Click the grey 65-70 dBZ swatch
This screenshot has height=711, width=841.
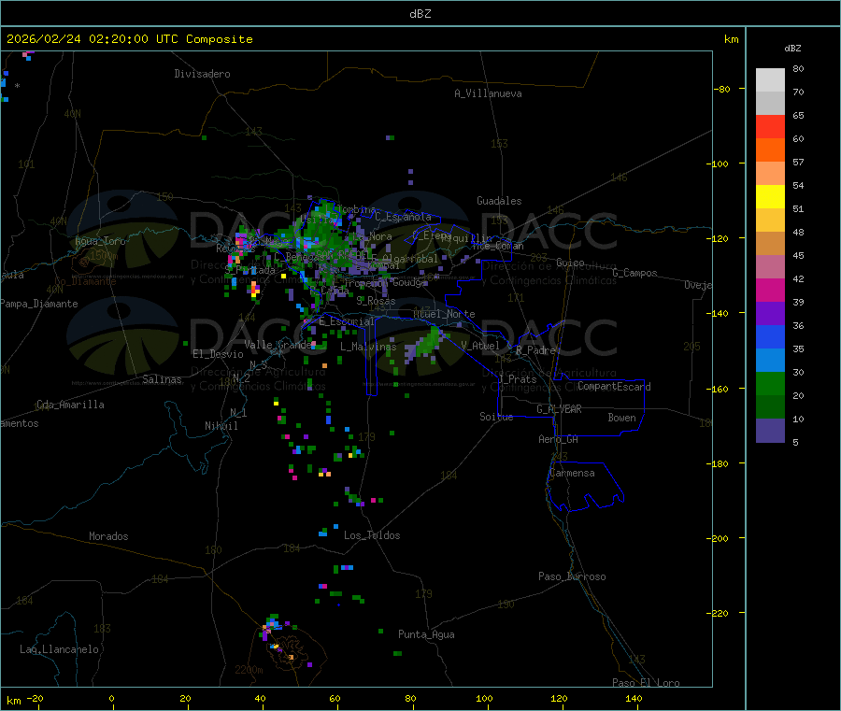770,104
